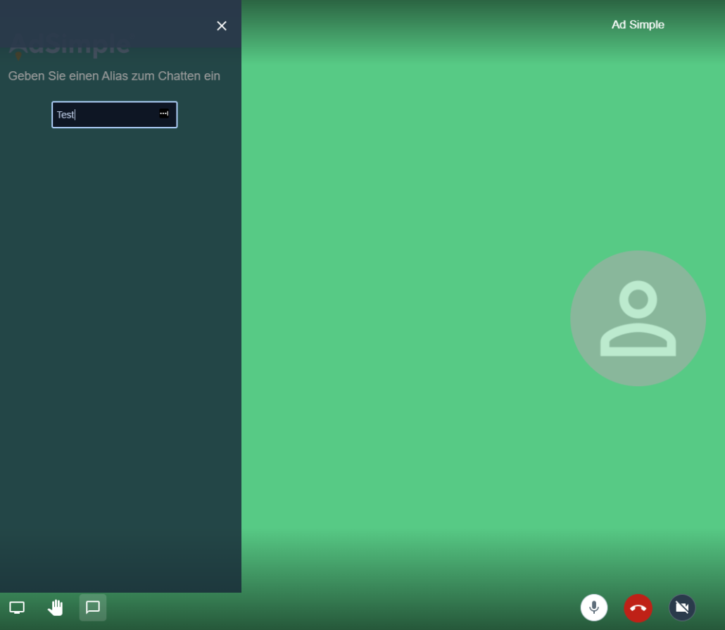
Task: Click the empty chat panel area below alias field
Action: [x=120, y=352]
